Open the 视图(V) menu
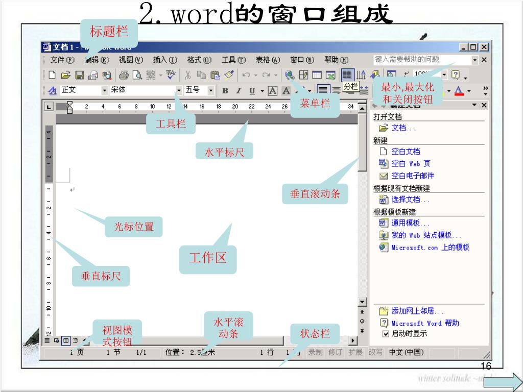523x392 pixels. coord(131,60)
